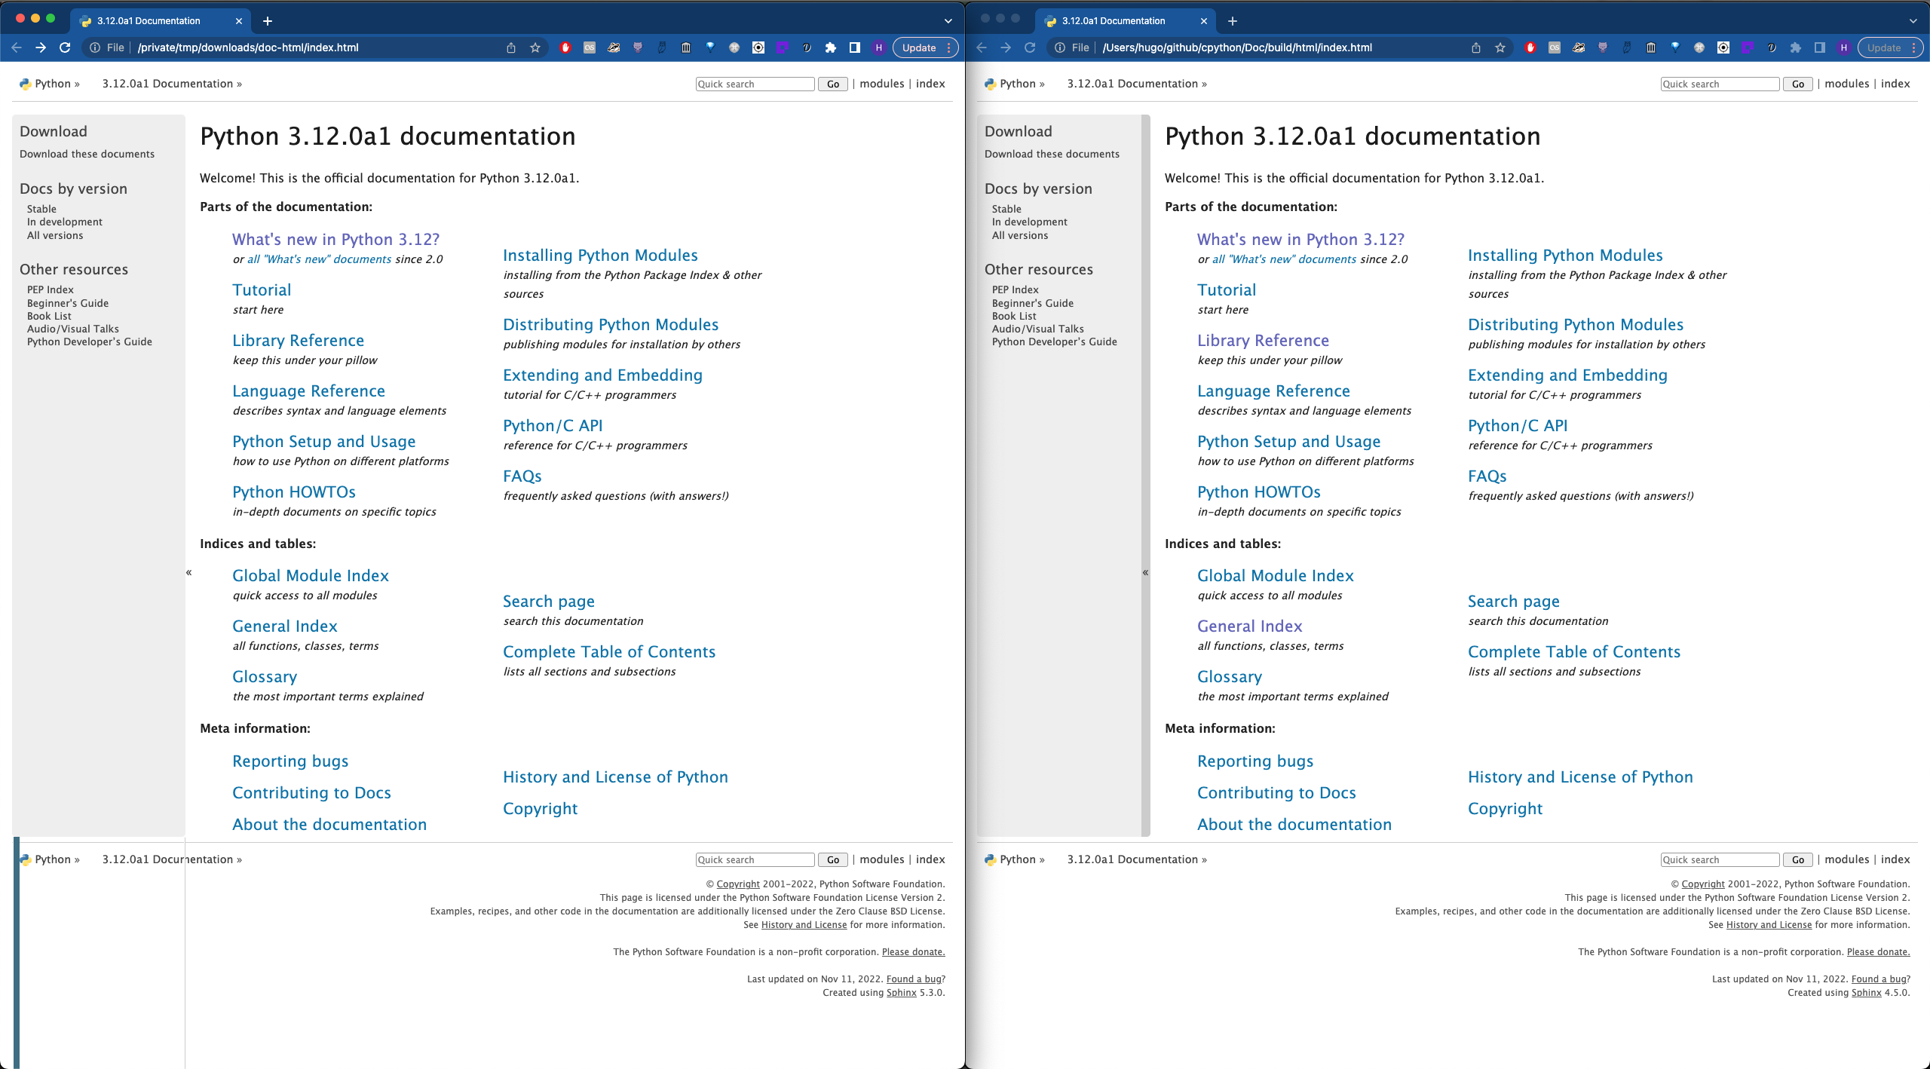
Task: Collapse sidebar with « in right window
Action: (1145, 573)
